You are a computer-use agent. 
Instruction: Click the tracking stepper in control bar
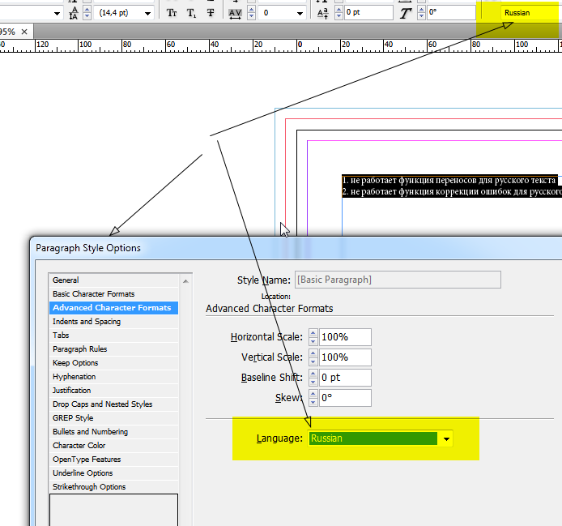[x=252, y=13]
